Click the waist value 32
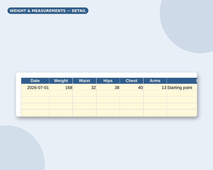The image size is (213, 170). (85, 87)
